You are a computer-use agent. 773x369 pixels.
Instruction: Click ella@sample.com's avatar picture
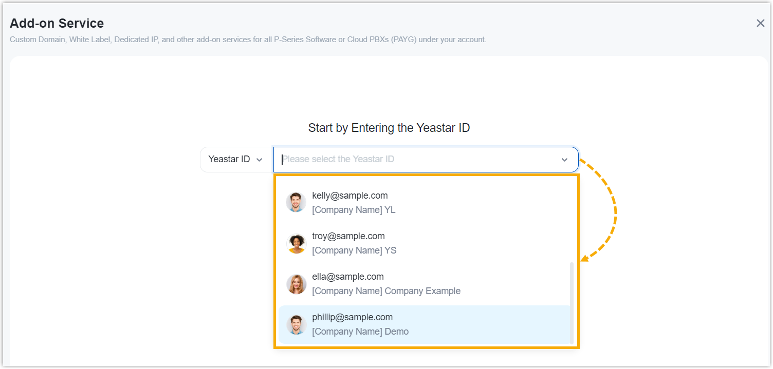coord(296,284)
